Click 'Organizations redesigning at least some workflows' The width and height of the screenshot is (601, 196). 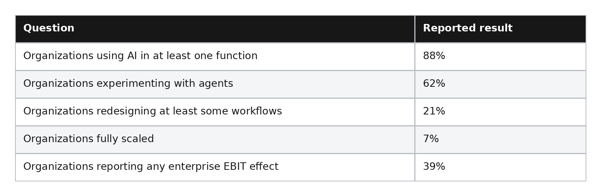(x=153, y=111)
